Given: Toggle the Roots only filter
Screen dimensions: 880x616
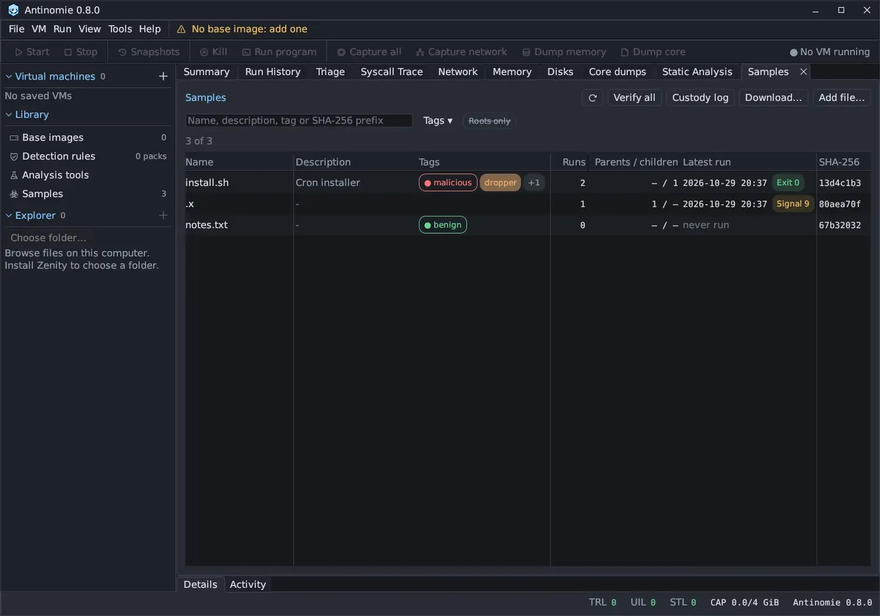Looking at the screenshot, I should click(x=489, y=121).
